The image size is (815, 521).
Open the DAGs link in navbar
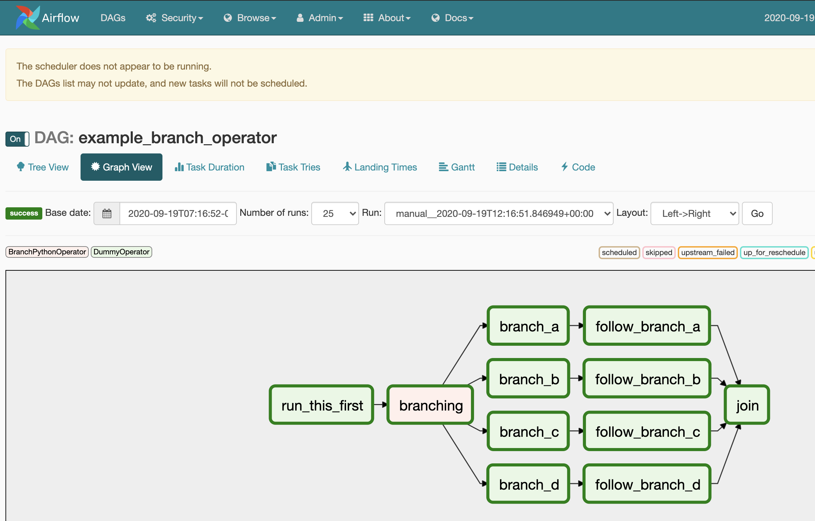pyautogui.click(x=113, y=18)
